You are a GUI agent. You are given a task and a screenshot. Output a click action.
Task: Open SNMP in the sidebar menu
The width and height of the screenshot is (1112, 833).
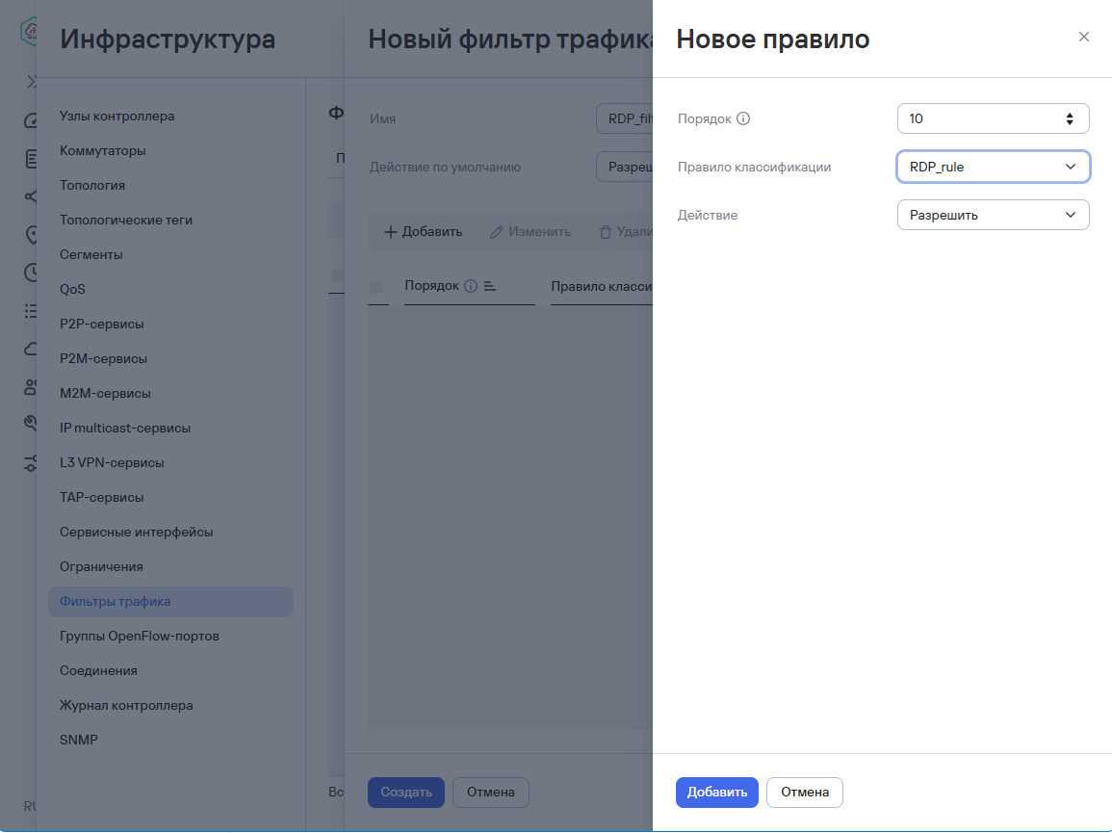pyautogui.click(x=79, y=740)
